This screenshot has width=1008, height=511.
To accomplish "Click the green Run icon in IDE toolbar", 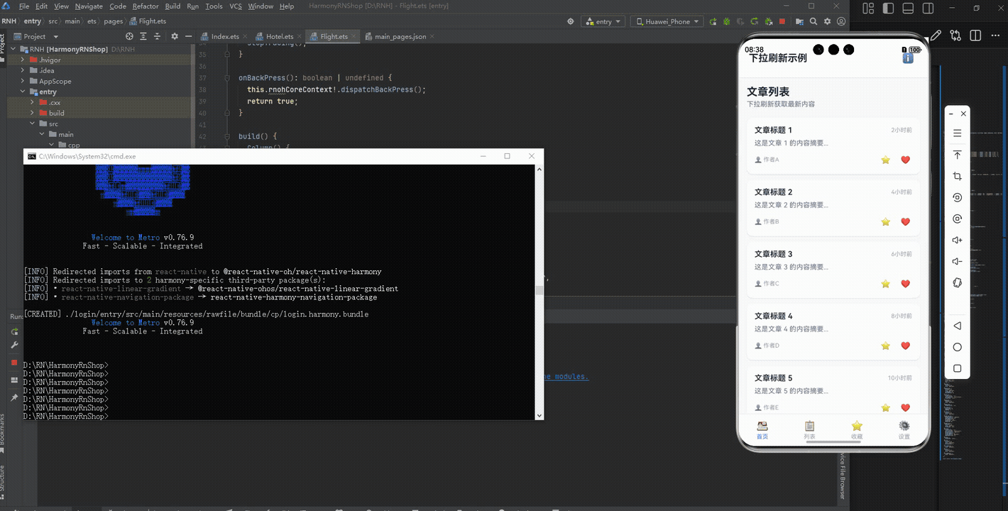I will (713, 21).
